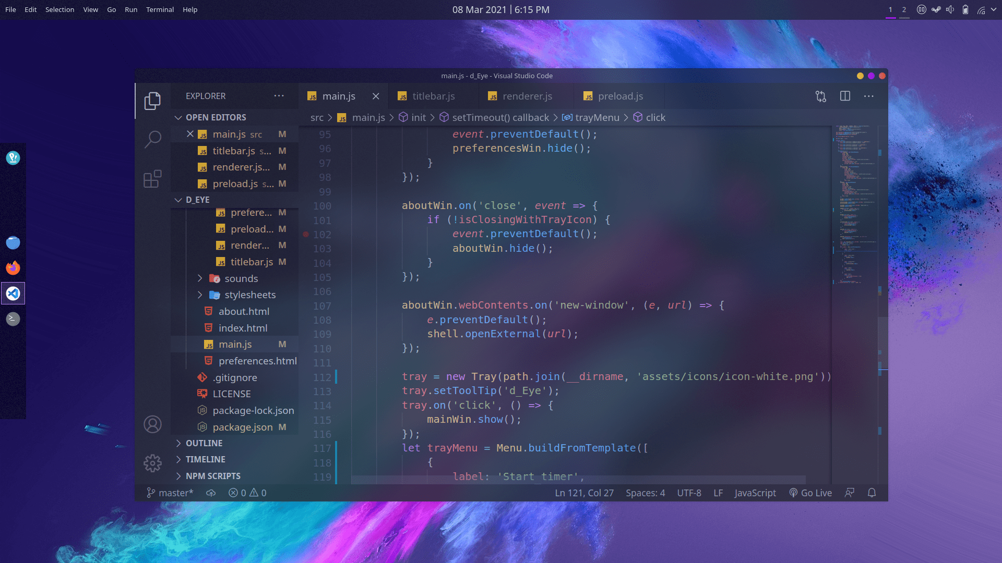This screenshot has height=563, width=1002.
Task: Close the main.js editor tab
Action: (x=376, y=96)
